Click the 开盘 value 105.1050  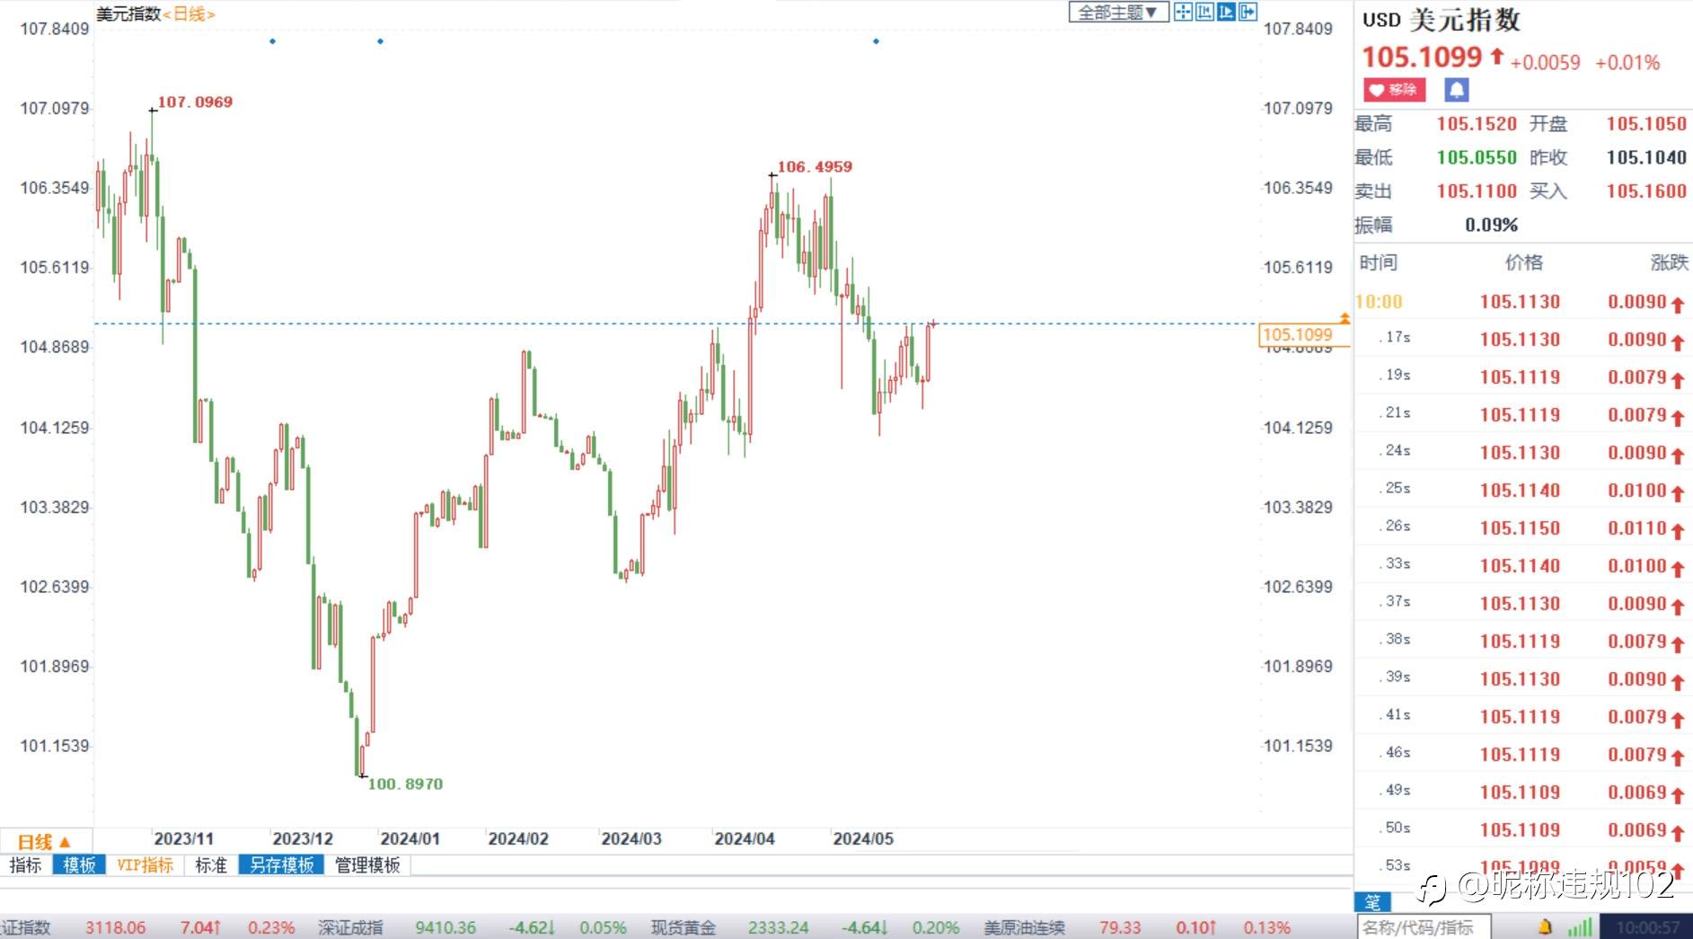1646,124
